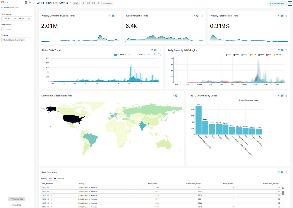Viewport: 293px width, 208px height.
Task: Sort table by the Country column header
Action: point(81,184)
